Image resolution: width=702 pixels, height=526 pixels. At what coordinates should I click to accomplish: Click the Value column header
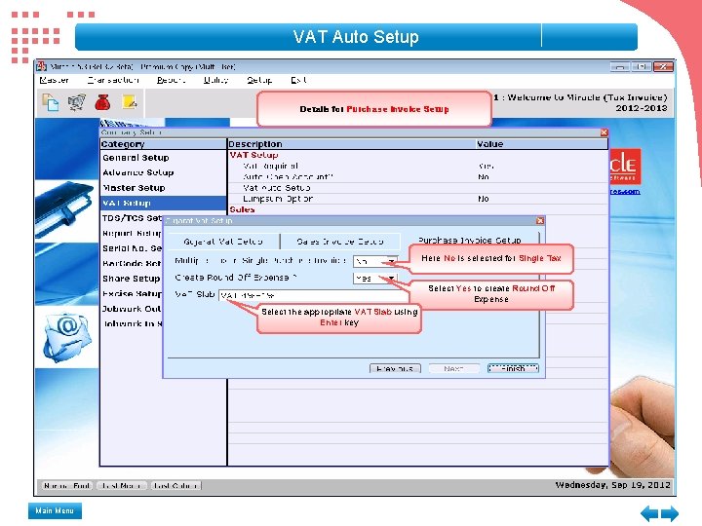(542, 144)
